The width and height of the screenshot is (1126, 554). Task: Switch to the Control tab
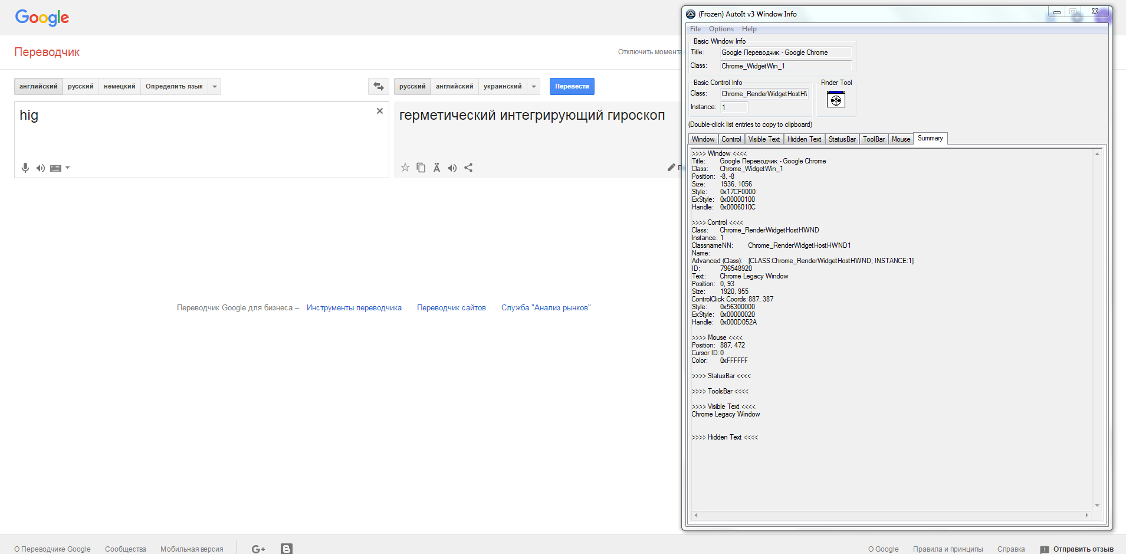click(x=731, y=139)
